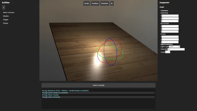Edit the Scale X field
The width and height of the screenshot is (197, 111).
click(170, 37)
